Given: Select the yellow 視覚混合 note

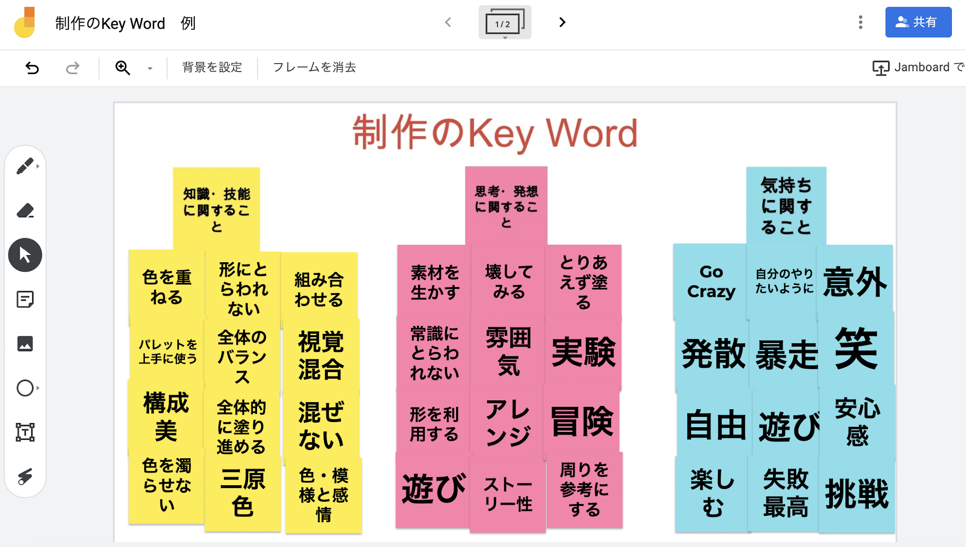Looking at the screenshot, I should click(x=321, y=355).
